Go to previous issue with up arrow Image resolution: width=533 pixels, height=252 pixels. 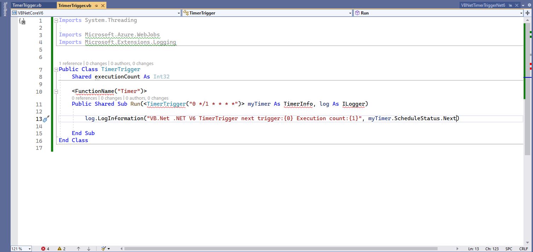point(78,248)
